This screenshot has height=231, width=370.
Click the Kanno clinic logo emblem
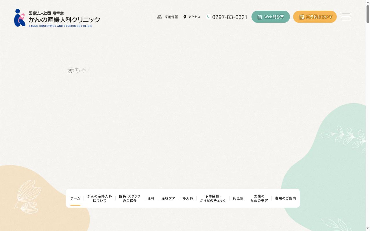[x=20, y=18]
